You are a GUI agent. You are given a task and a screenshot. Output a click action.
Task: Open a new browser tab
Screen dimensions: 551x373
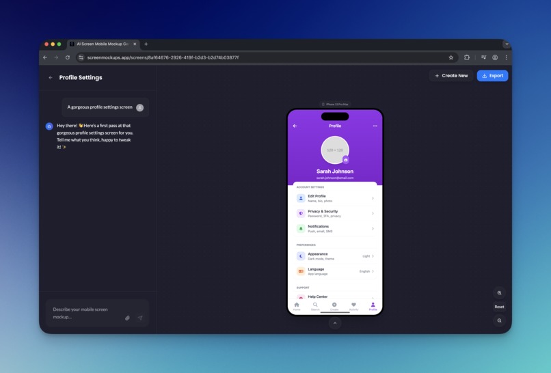[146, 44]
